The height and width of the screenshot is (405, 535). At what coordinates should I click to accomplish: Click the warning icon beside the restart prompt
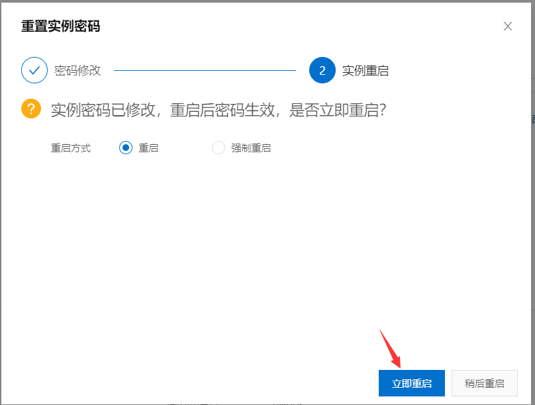pyautogui.click(x=30, y=110)
